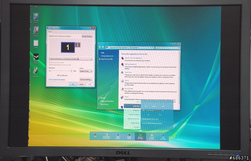Select the Monitor tab in Display Settings
This screenshot has width=251, height=161.
(50, 32)
